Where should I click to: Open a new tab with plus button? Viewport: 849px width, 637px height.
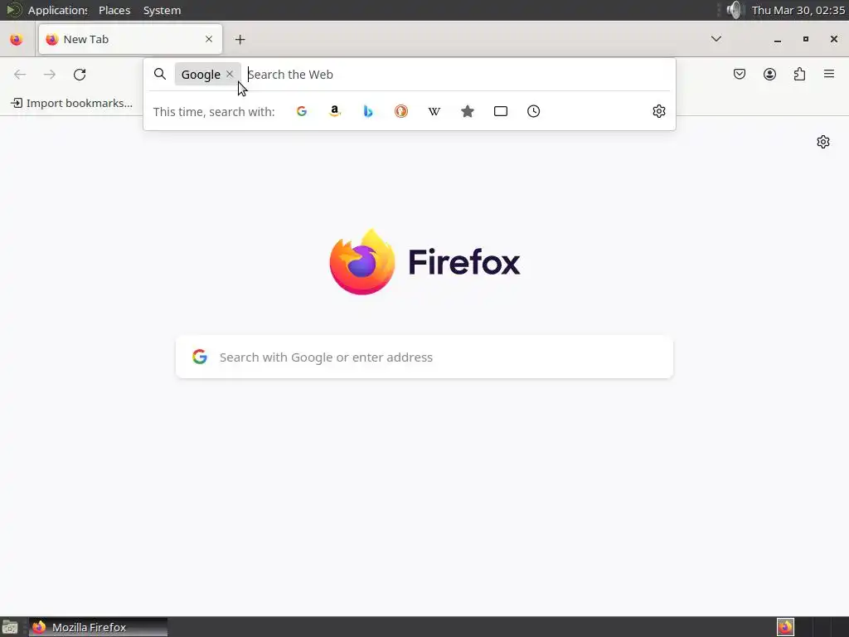point(240,40)
